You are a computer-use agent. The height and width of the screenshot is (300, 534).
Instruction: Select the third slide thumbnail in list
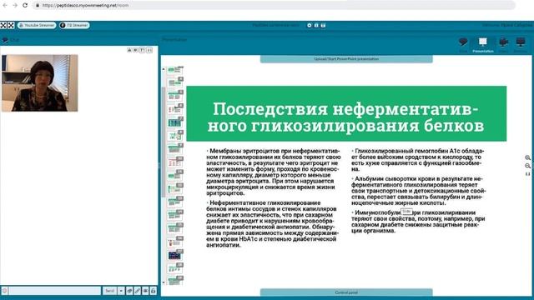[x=175, y=95]
